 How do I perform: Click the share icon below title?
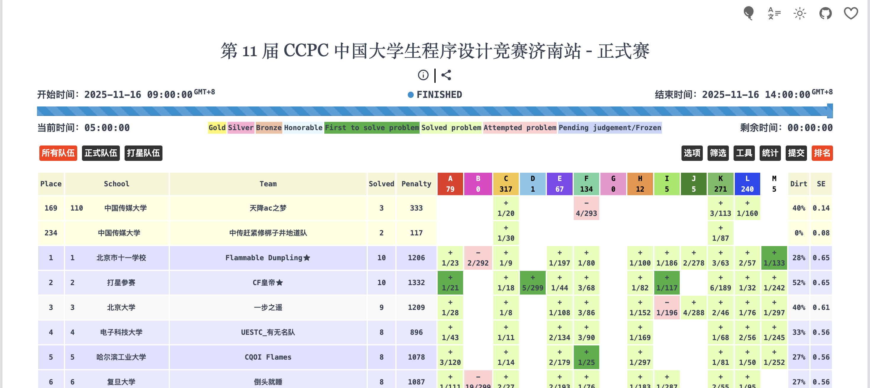(446, 75)
